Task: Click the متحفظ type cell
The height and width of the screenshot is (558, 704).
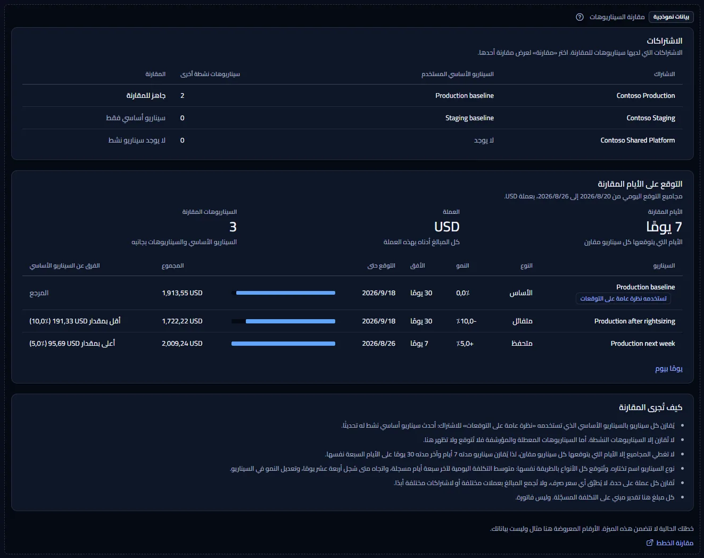Action: [521, 344]
